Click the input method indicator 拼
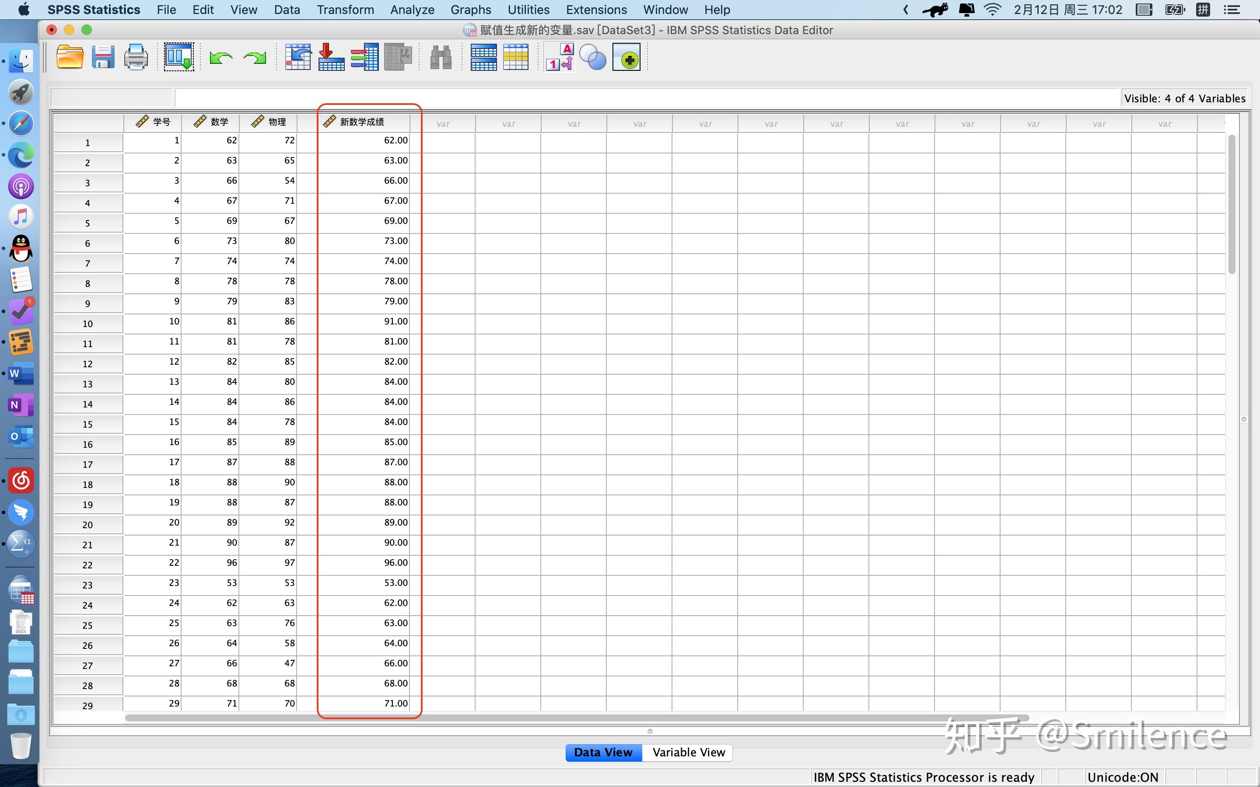The width and height of the screenshot is (1260, 787). click(x=1203, y=9)
